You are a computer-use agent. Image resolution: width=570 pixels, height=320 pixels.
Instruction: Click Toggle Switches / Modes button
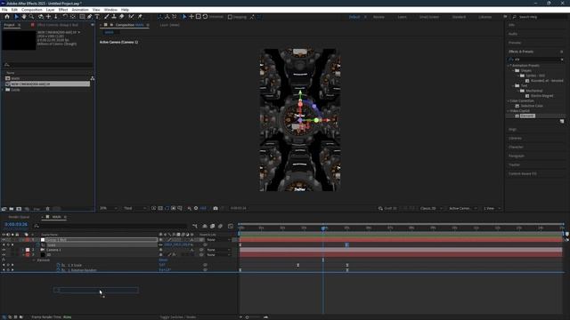click(x=178, y=317)
